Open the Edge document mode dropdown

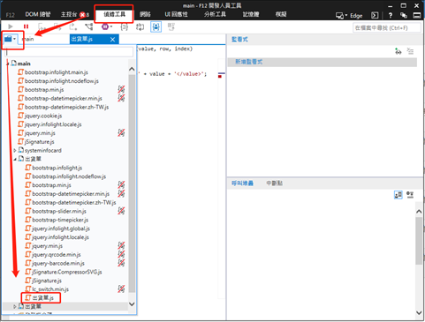[349, 16]
